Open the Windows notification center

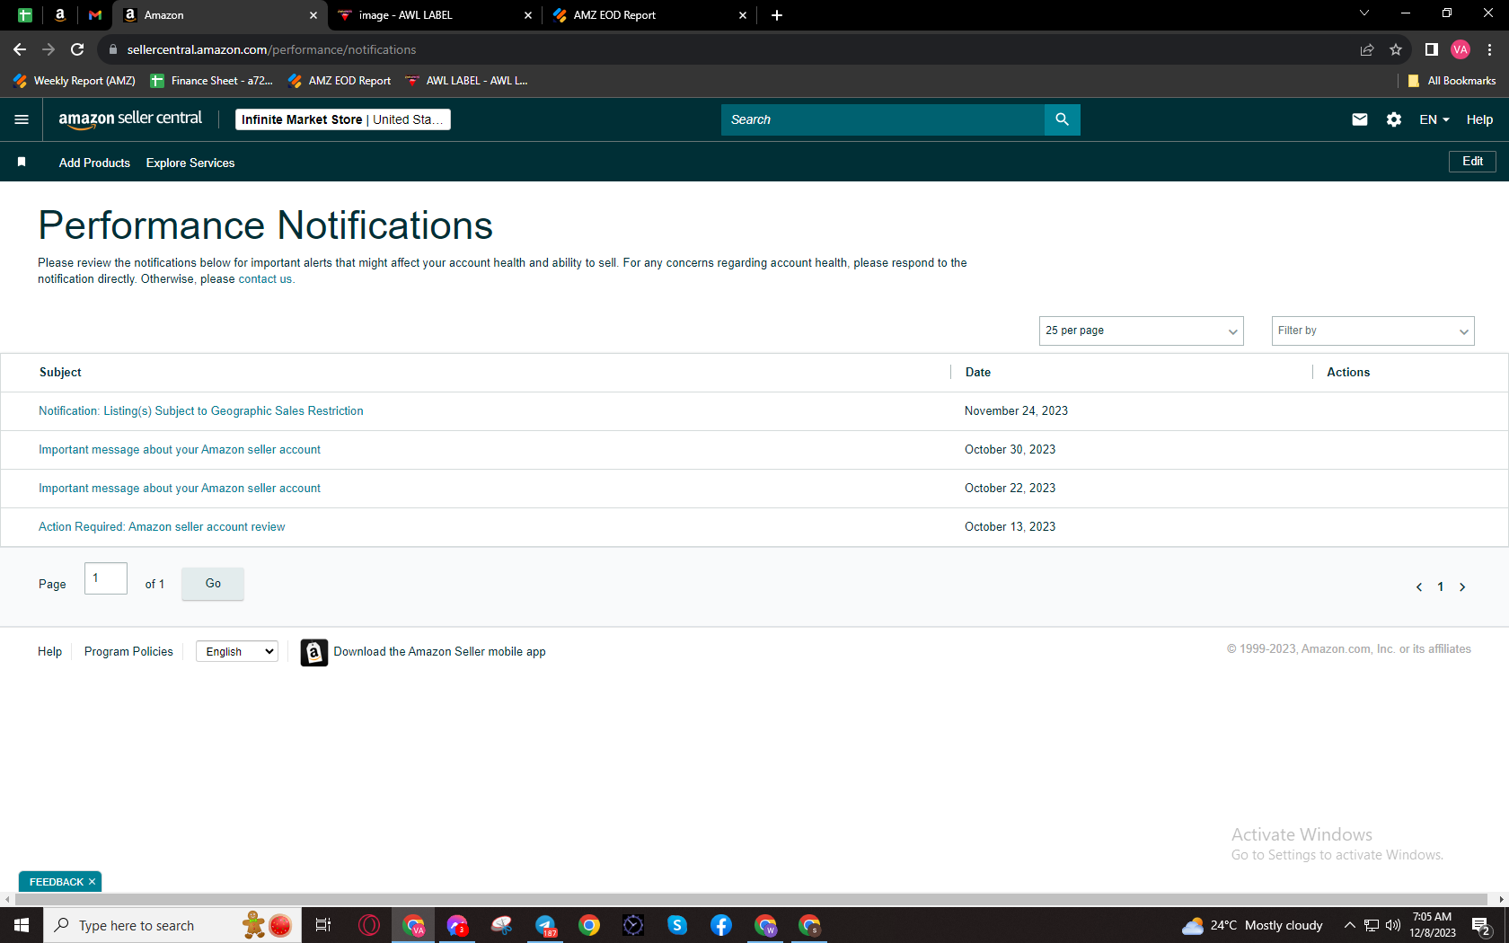point(1482,926)
